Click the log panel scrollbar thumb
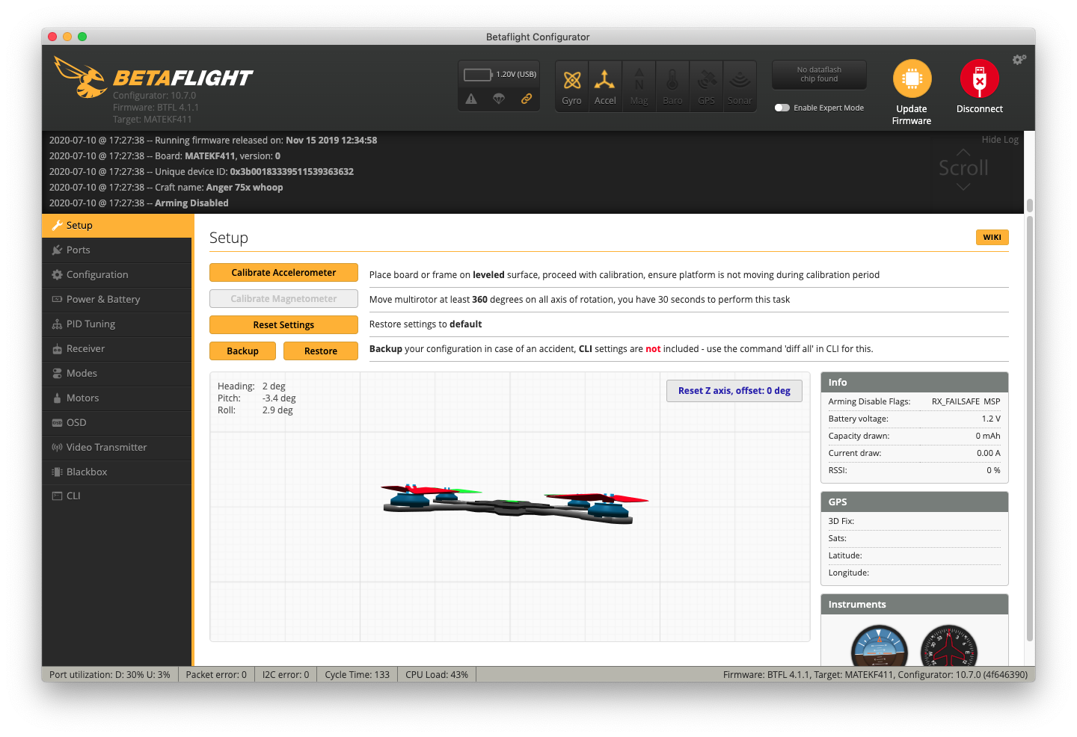 1030,205
